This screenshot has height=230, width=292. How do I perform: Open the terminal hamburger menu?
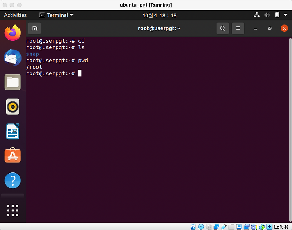coord(238,28)
